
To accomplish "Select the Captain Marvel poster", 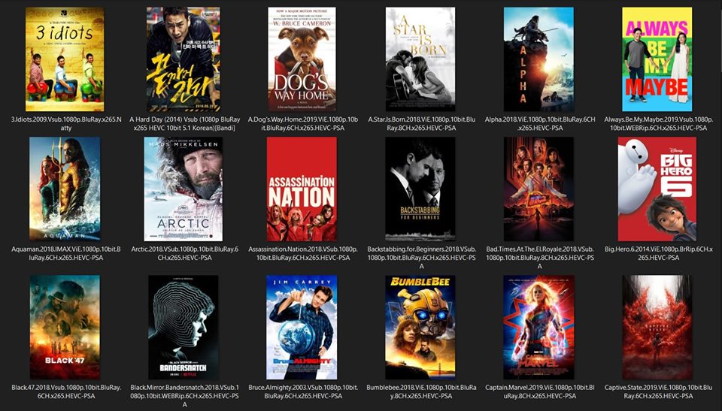I will pyautogui.click(x=538, y=328).
